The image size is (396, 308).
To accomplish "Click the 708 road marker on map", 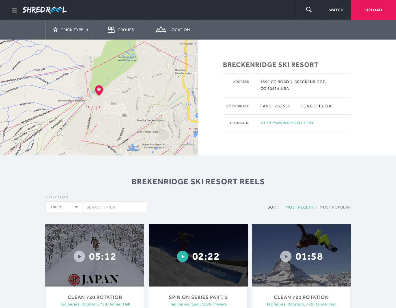I will [125, 115].
